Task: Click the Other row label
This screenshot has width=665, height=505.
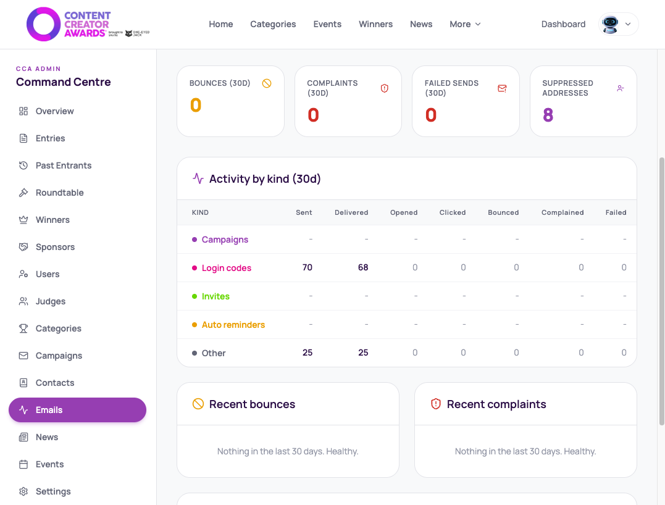Action: point(214,353)
